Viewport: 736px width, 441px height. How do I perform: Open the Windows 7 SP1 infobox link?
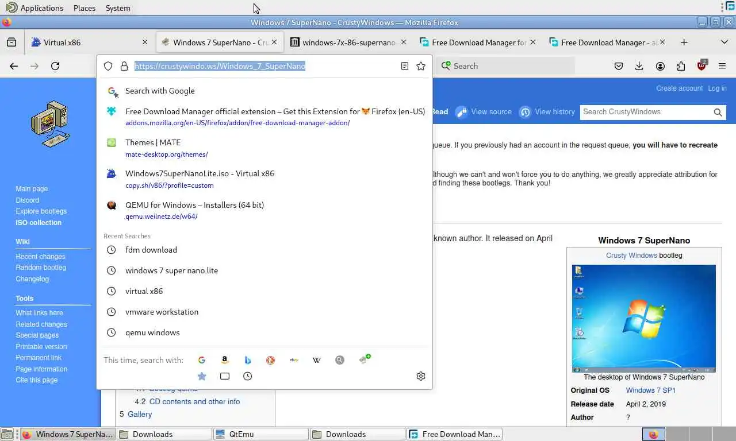(x=651, y=390)
